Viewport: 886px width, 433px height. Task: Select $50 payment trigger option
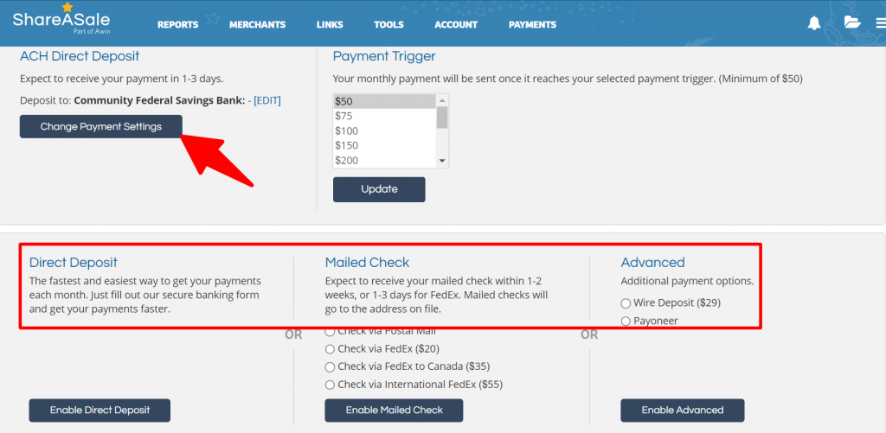pos(385,102)
